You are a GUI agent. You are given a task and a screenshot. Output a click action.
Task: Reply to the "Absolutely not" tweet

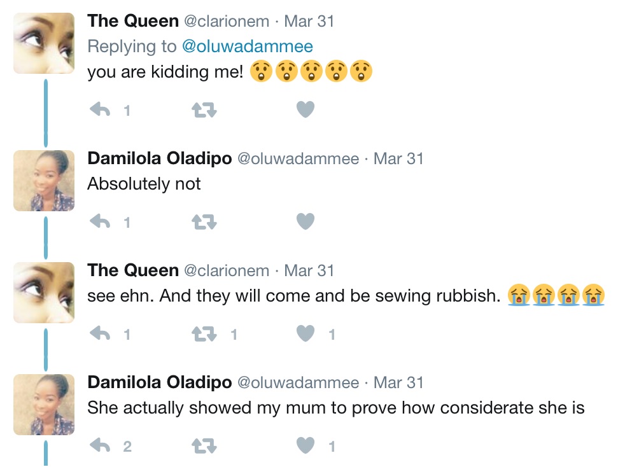(101, 221)
